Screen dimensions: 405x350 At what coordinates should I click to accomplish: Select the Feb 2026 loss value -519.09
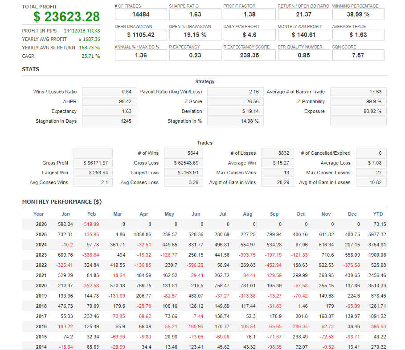click(90, 224)
